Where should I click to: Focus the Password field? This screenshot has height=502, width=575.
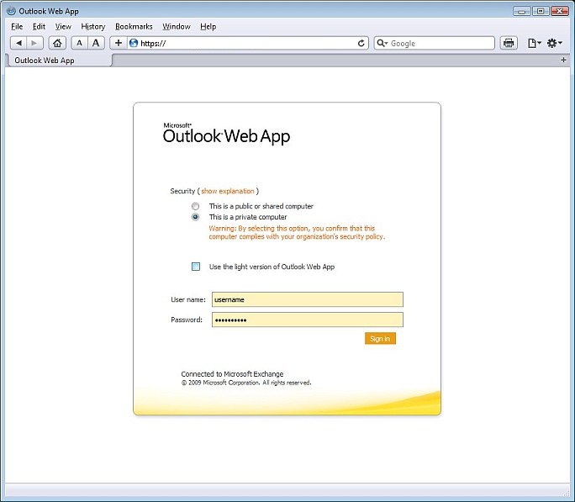point(308,320)
